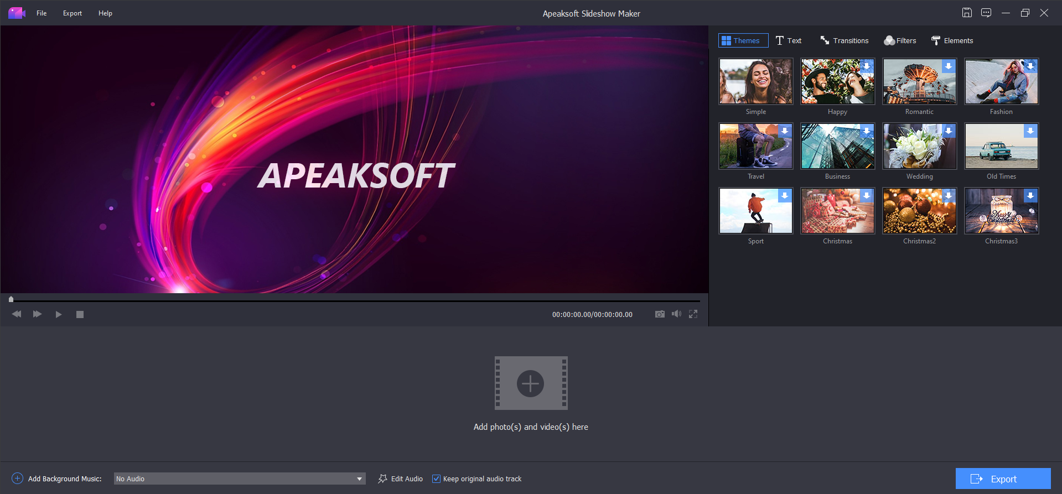Expand the No Audio music dropdown

(360, 479)
